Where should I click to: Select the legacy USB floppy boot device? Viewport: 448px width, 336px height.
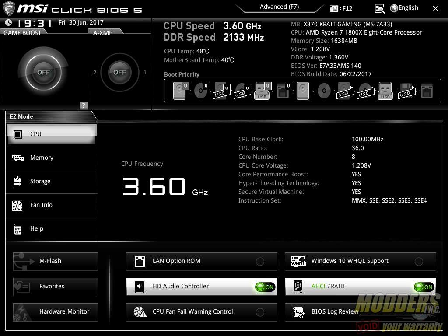[406, 91]
